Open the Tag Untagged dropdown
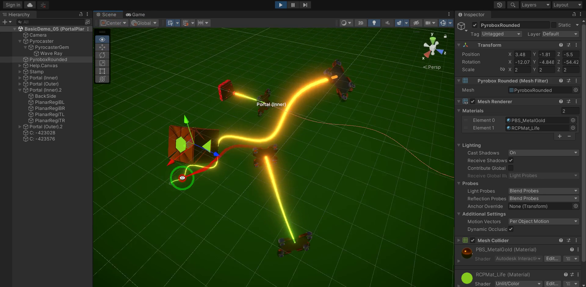This screenshot has height=287, width=586. tap(501, 34)
